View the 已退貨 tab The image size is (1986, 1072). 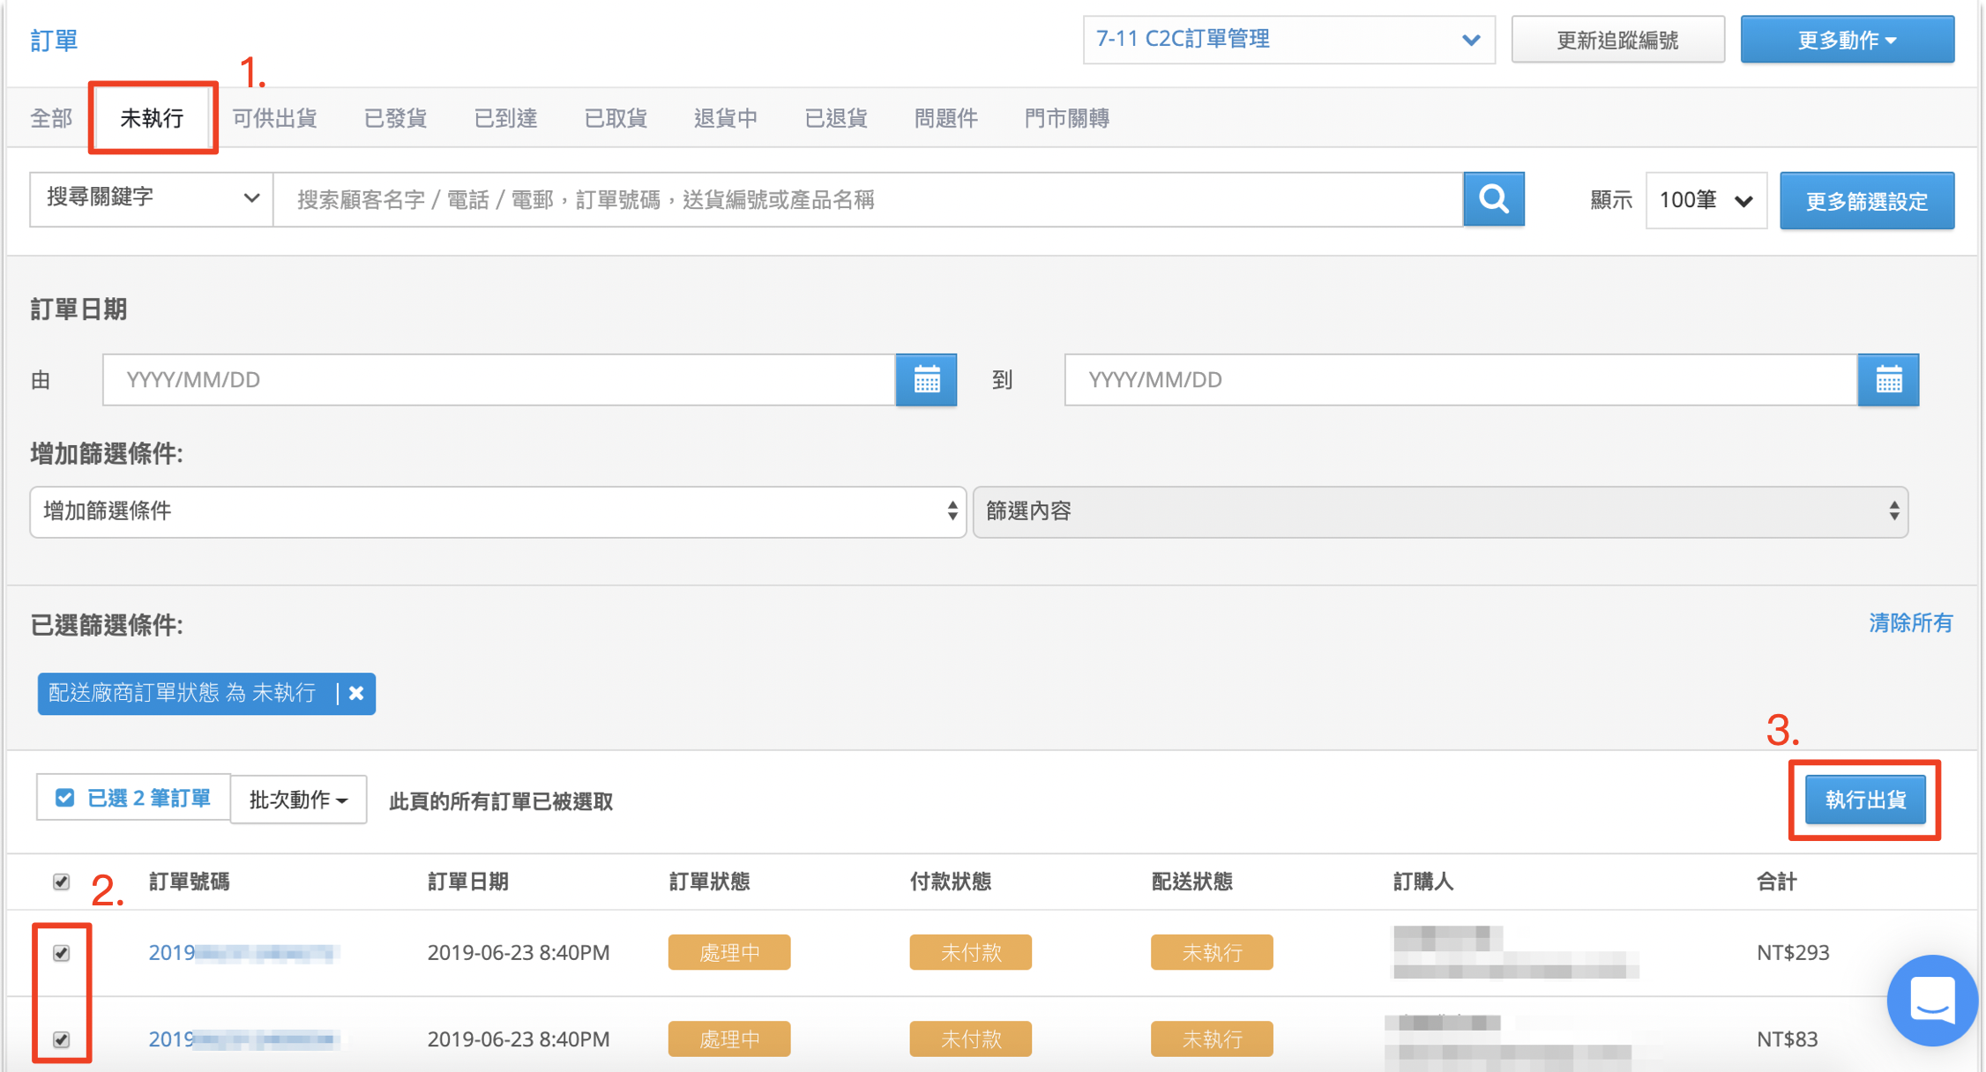pyautogui.click(x=835, y=118)
